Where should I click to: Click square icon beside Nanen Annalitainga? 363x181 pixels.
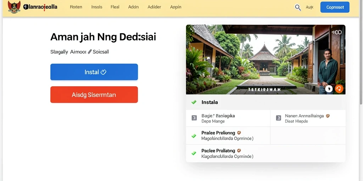[279, 118]
